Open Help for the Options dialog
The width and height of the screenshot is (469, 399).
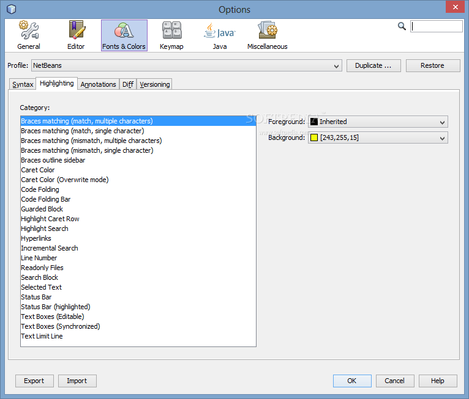(x=438, y=381)
